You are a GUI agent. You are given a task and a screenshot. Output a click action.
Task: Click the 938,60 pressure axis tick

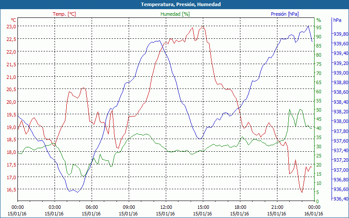coord(341,92)
